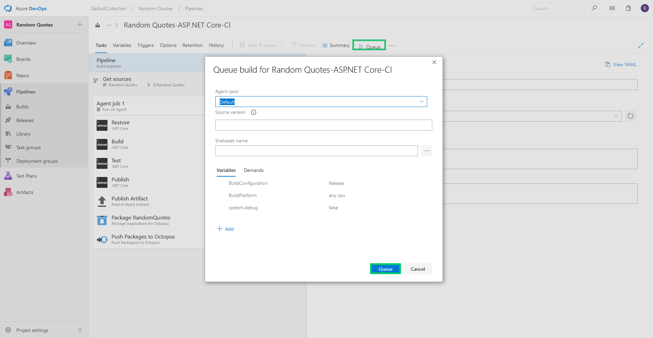Open the Pipelines section icon
The image size is (653, 338).
click(x=8, y=92)
